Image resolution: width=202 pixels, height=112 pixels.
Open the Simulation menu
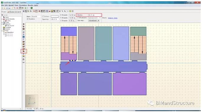point(23,5)
